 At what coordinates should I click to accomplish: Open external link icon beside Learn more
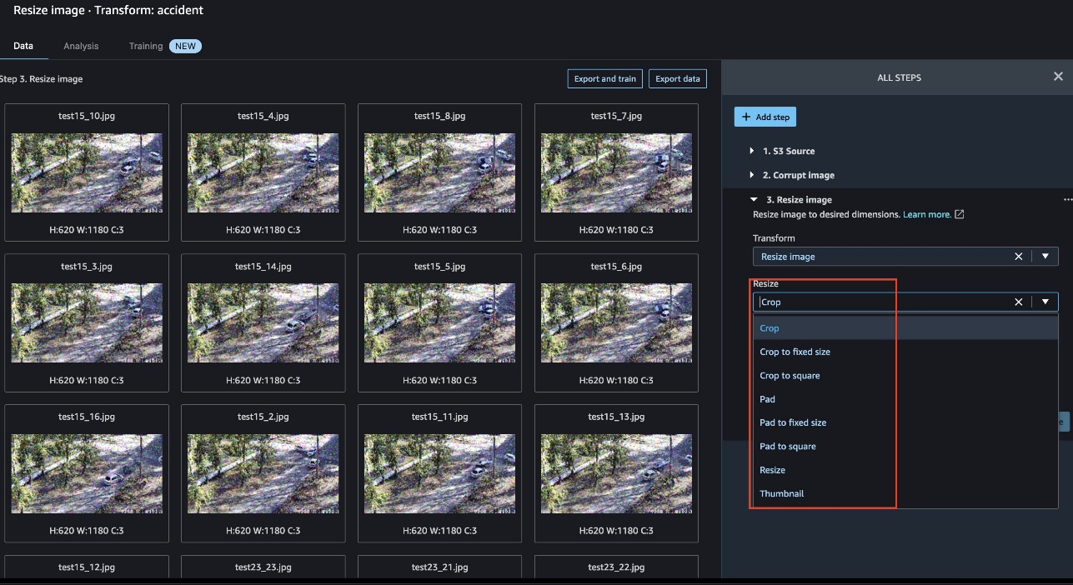[x=959, y=215]
